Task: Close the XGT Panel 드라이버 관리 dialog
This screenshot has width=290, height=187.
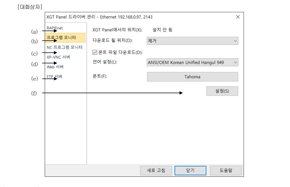Action: (x=237, y=17)
